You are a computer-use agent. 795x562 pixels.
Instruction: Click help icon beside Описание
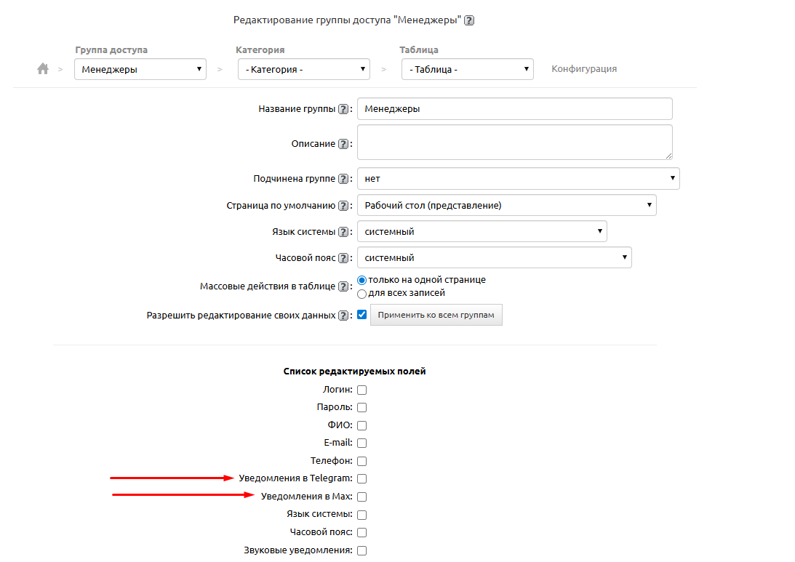coord(343,144)
